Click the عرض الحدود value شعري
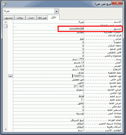Screen dimensions: 126x135 (48, 90)
